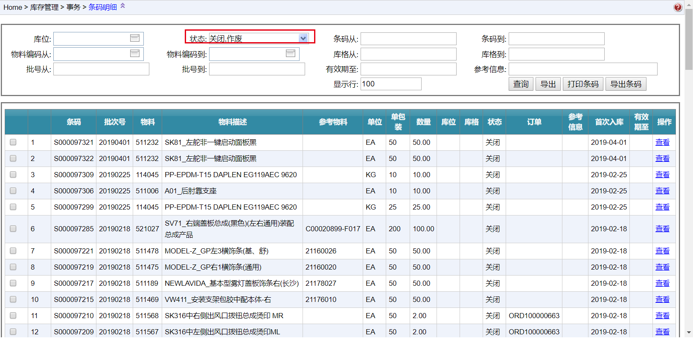This screenshot has width=693, height=339.
Task: Sort by the 订单 column header
Action: click(x=534, y=122)
